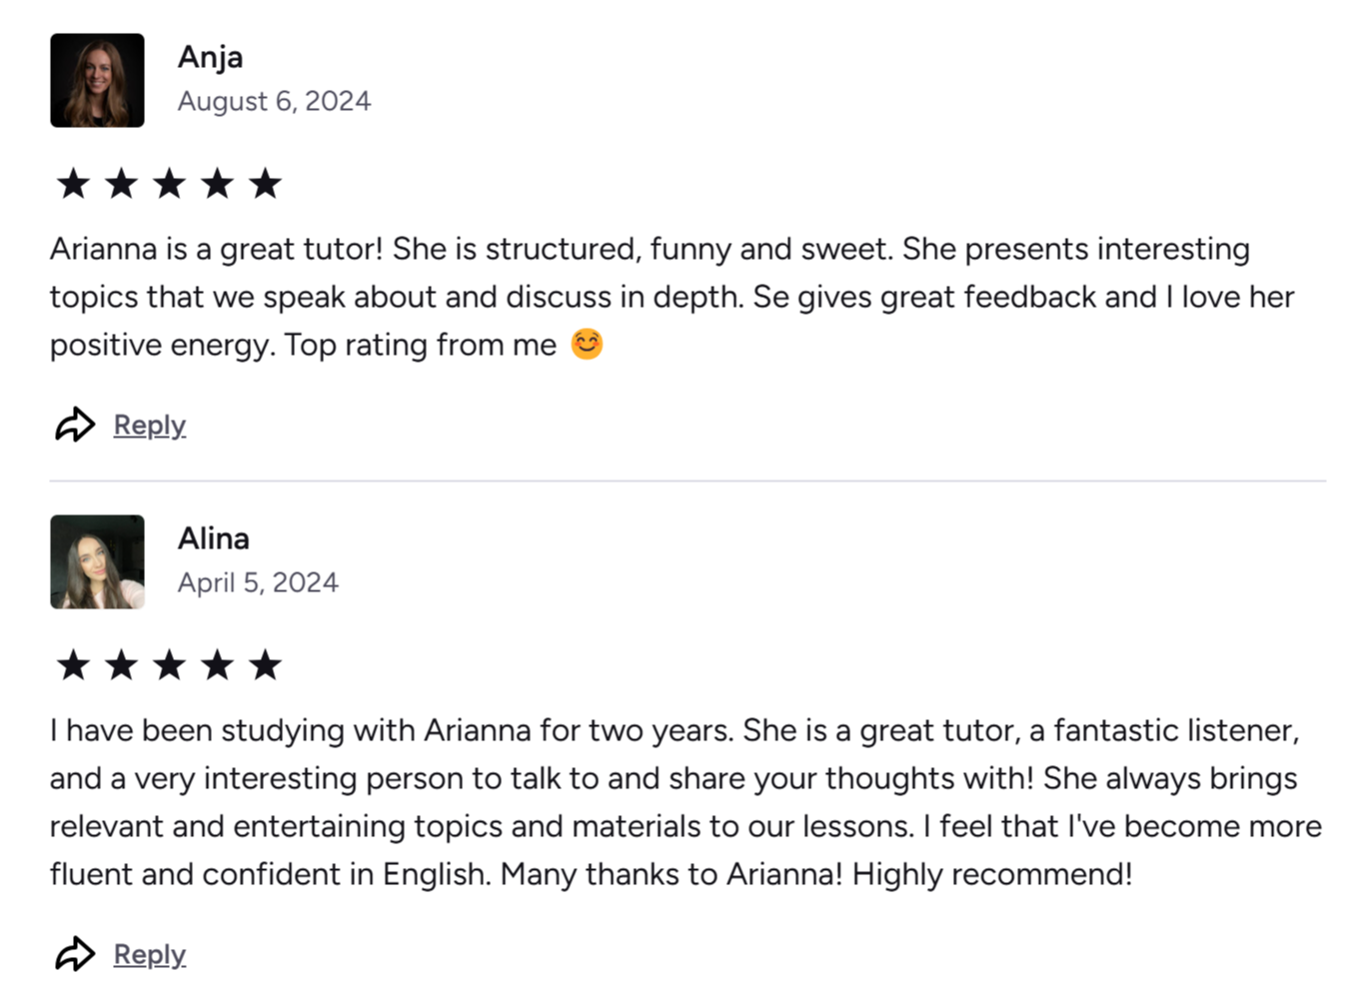Click Anja's review text about Arianna
Viewport: 1348px width, 994px height.
coord(650,297)
